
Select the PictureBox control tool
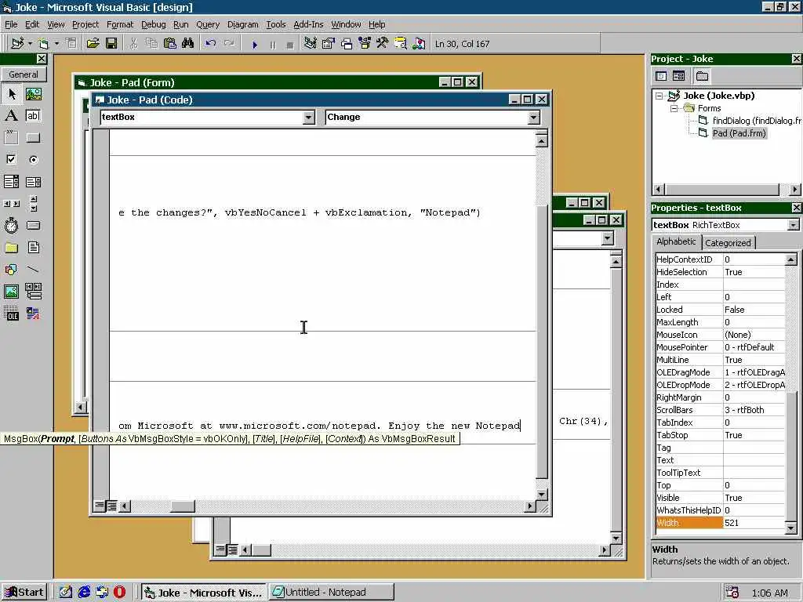tap(33, 94)
